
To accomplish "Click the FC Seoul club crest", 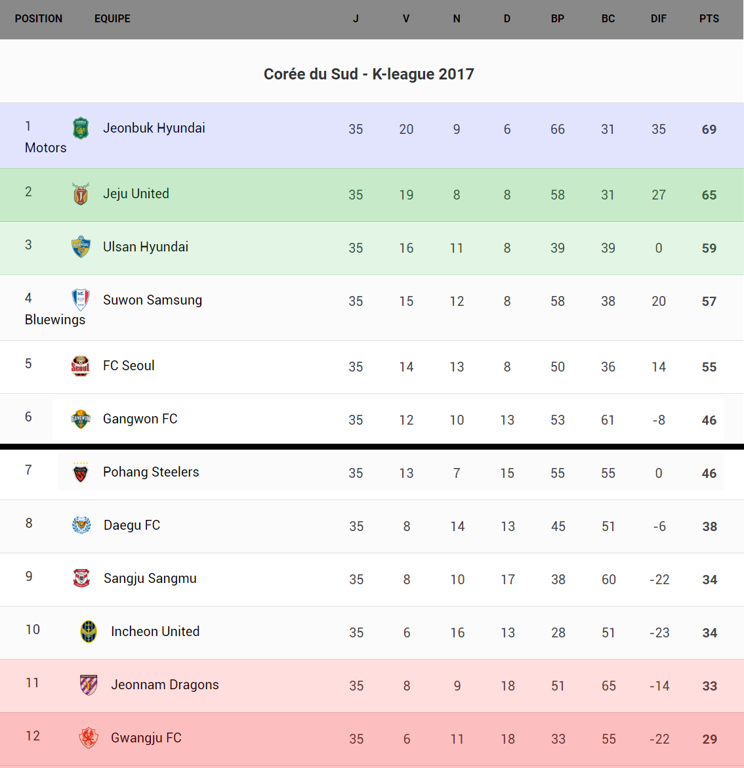I will [81, 366].
